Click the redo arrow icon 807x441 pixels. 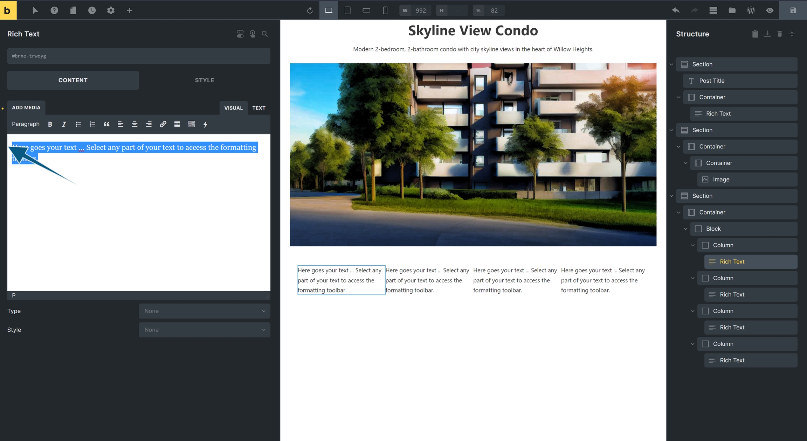click(694, 10)
